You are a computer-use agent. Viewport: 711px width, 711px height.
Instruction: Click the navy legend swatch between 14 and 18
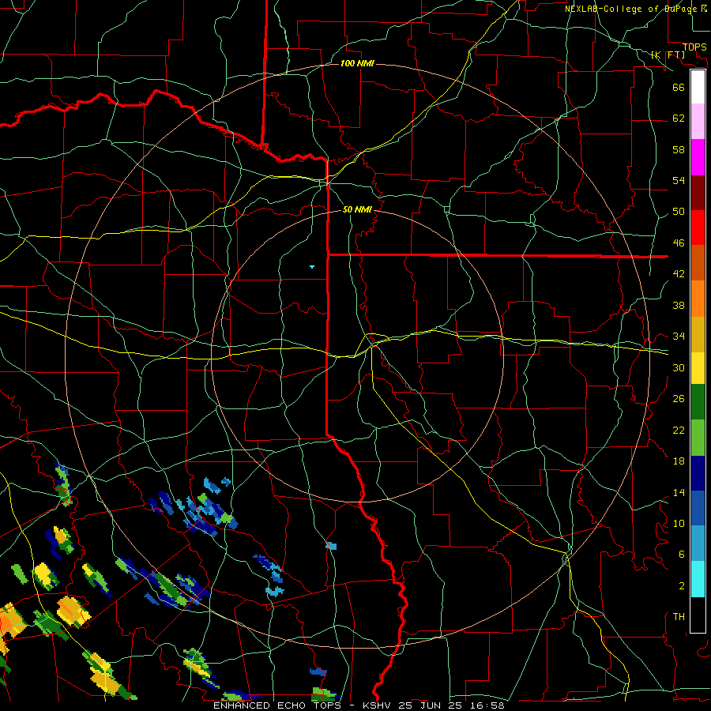698,473
